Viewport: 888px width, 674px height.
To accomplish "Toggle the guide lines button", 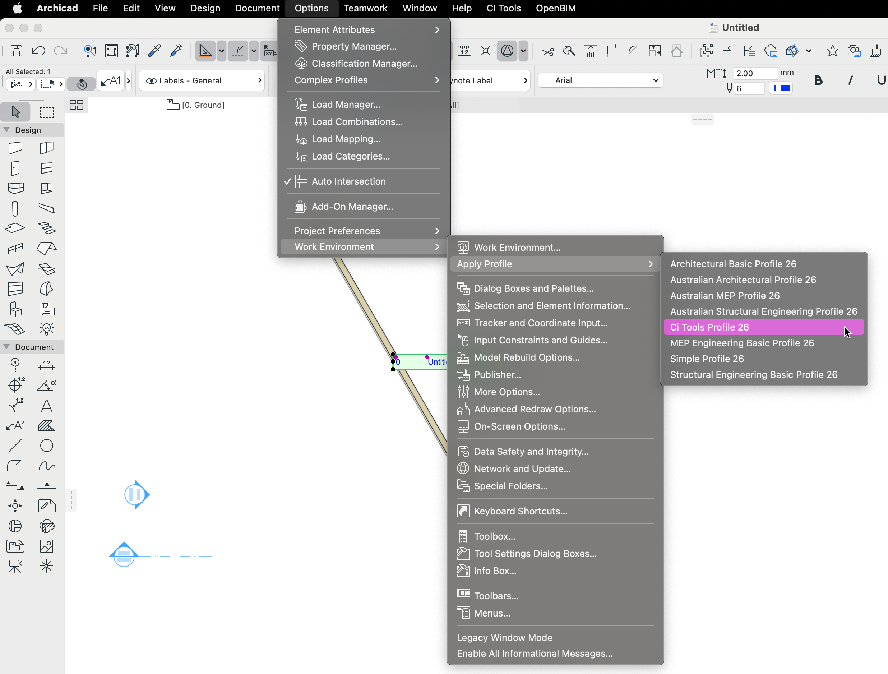I will point(205,51).
